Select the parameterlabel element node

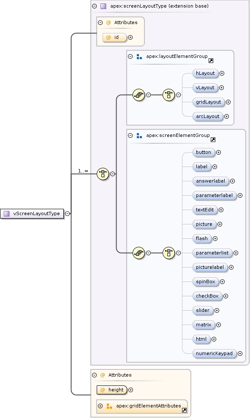click(215, 195)
